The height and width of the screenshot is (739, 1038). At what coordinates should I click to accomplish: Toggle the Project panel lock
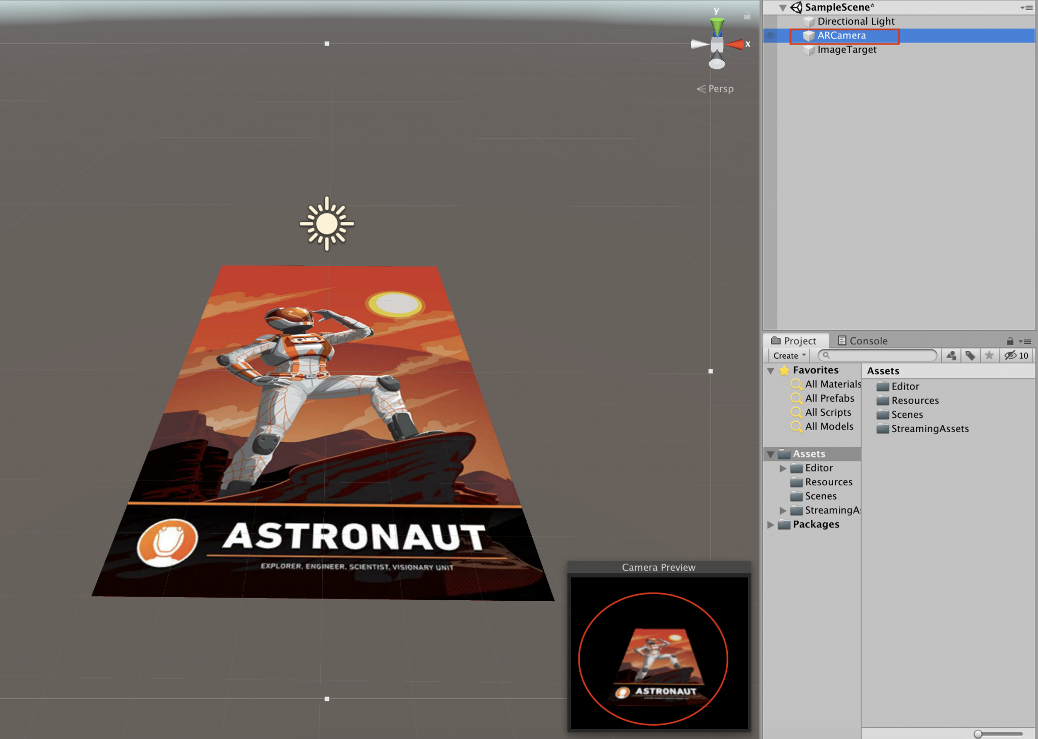[x=1010, y=341]
